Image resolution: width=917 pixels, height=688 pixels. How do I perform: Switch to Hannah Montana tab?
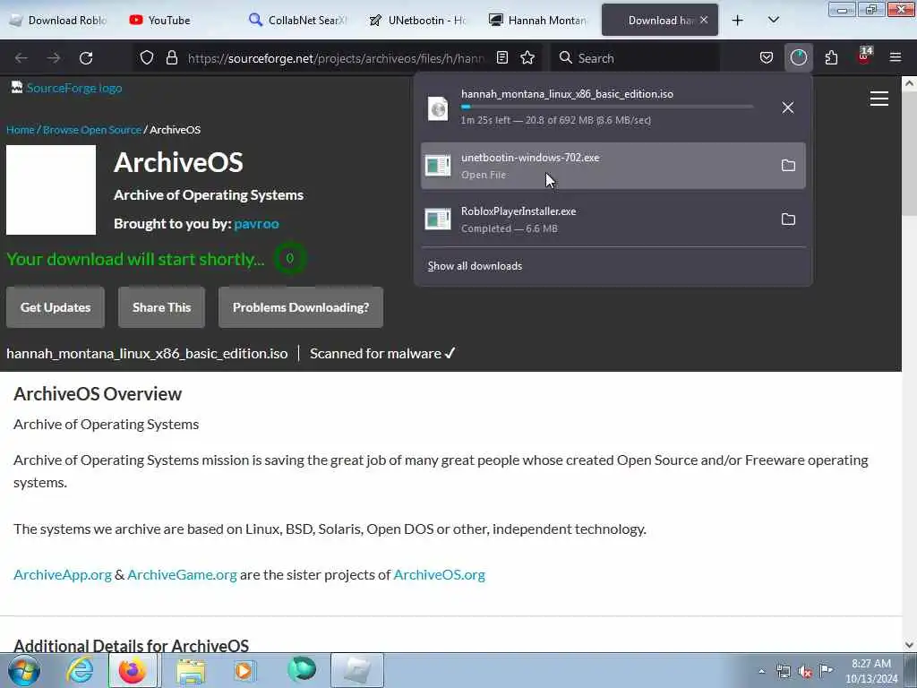tap(538, 21)
